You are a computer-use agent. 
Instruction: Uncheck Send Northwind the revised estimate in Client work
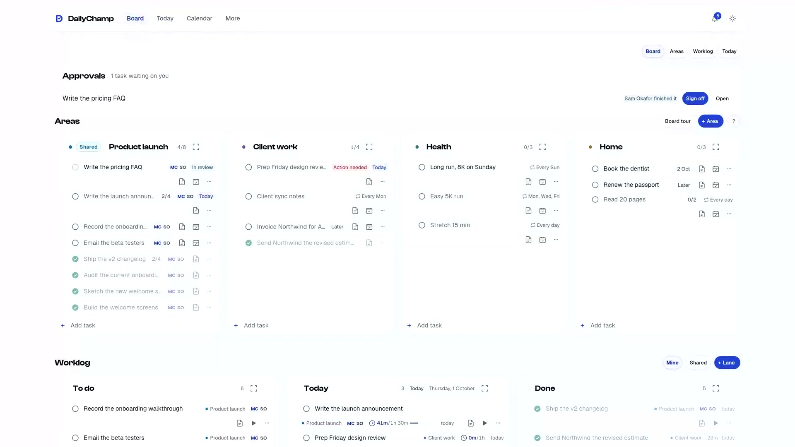(x=248, y=243)
